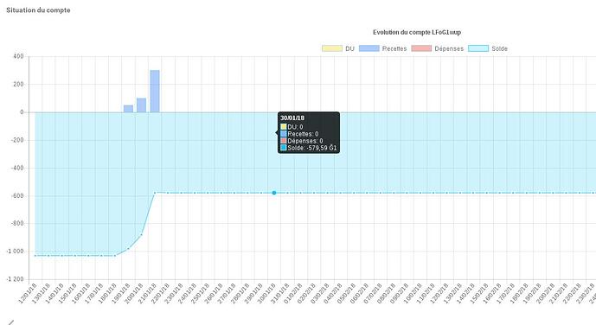Click the Evolution du compte LFoG1wup title
The image size is (596, 325).
pyautogui.click(x=417, y=32)
